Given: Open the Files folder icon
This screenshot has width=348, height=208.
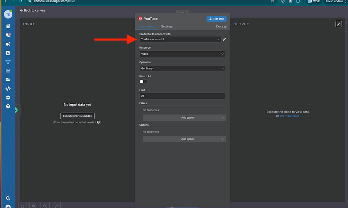Looking at the screenshot, I should click(8, 80).
